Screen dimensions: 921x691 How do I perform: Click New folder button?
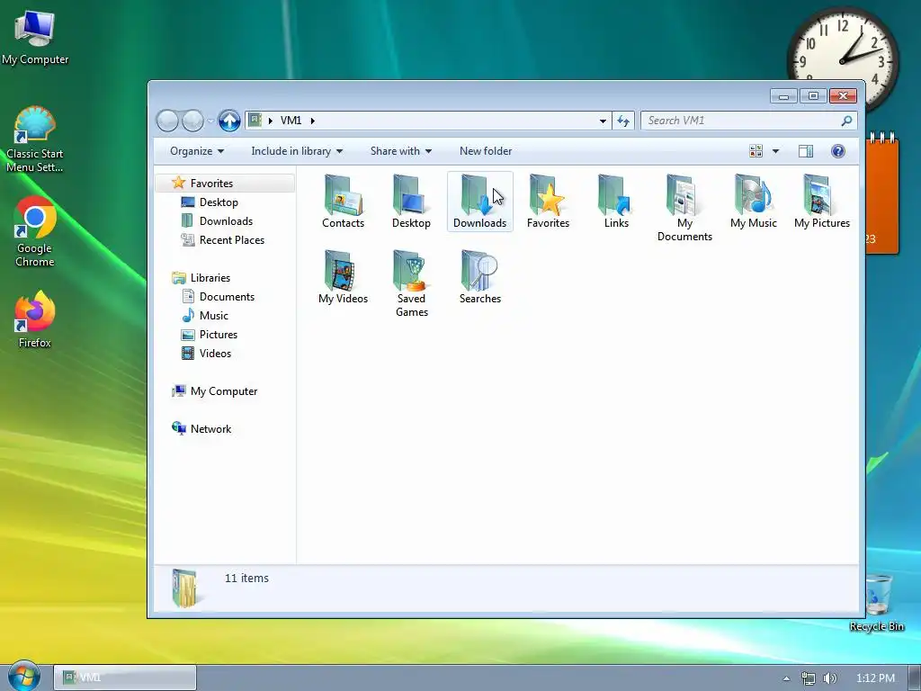486,151
